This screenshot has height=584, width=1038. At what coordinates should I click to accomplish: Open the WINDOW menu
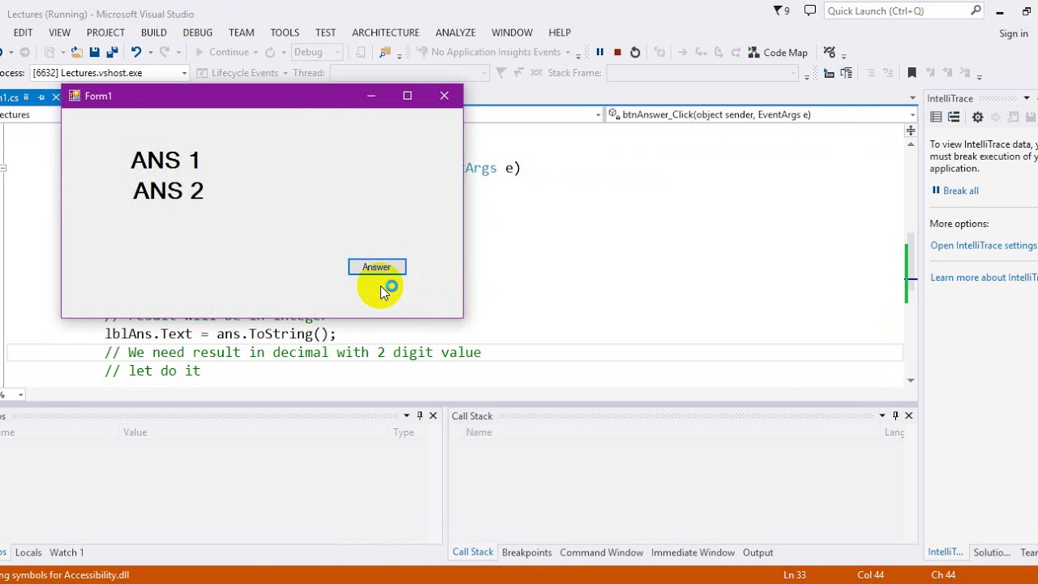512,32
